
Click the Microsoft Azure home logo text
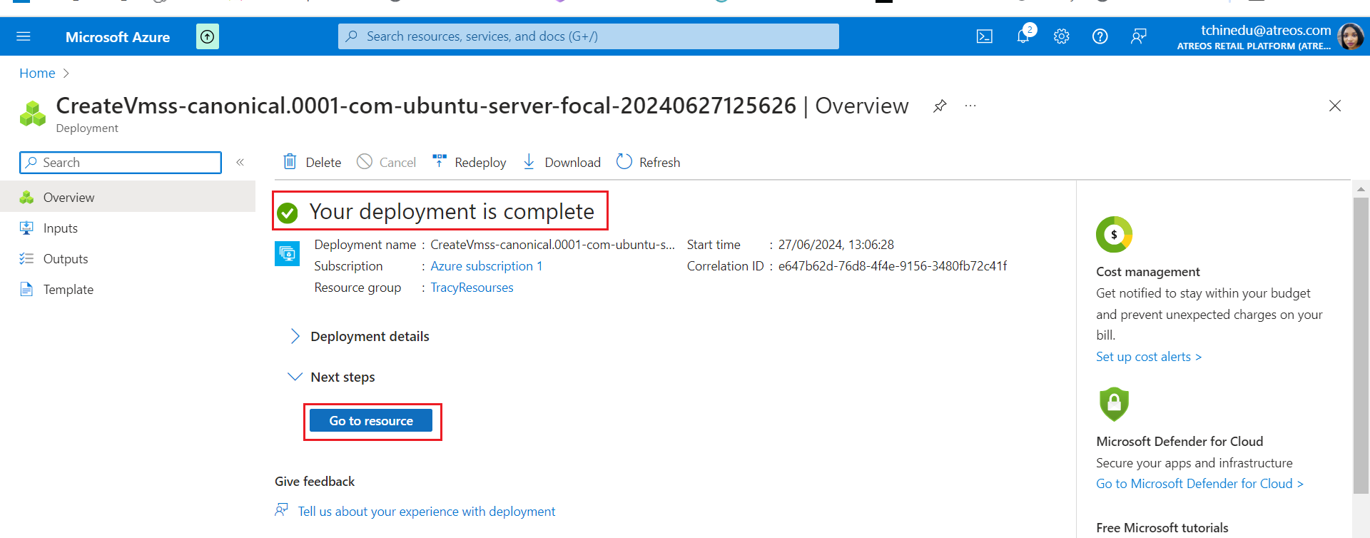pos(118,37)
